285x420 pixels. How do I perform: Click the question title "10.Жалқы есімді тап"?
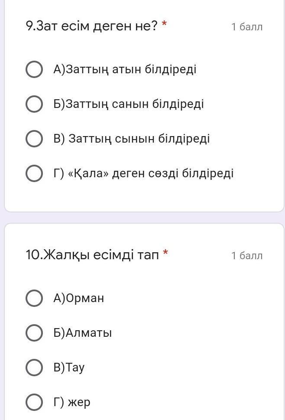pos(93,255)
